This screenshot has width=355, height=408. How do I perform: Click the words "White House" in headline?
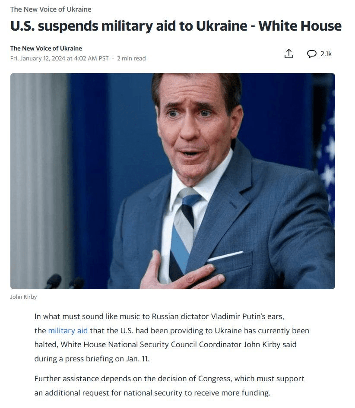pyautogui.click(x=300, y=26)
